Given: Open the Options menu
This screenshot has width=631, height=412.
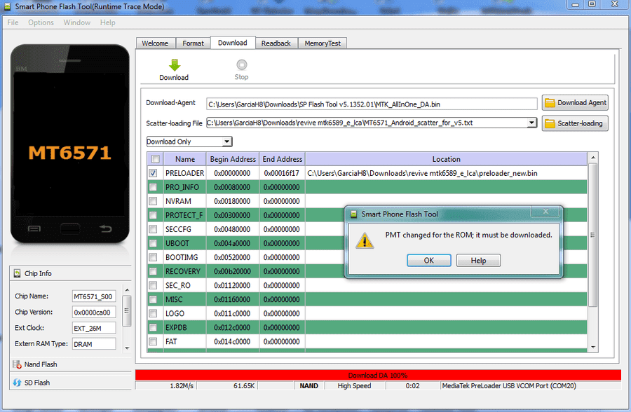Looking at the screenshot, I should click(x=41, y=22).
